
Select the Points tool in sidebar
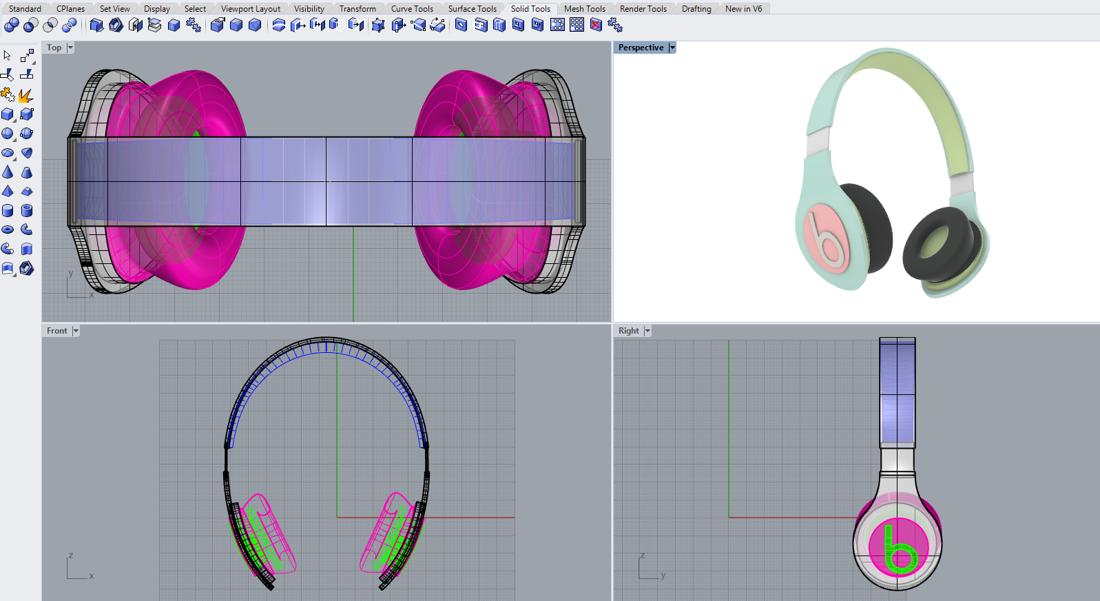click(x=27, y=56)
